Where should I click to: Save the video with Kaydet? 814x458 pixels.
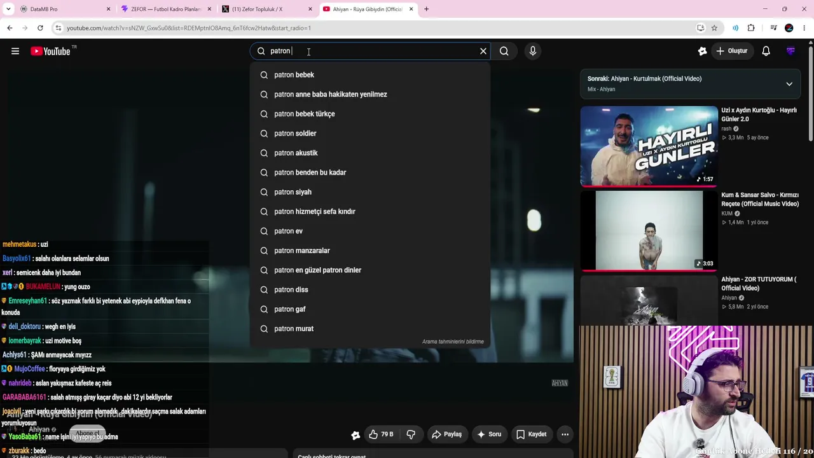532,434
